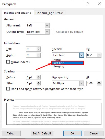Click the At value field
105x139 pixels.
pos(92,83)
